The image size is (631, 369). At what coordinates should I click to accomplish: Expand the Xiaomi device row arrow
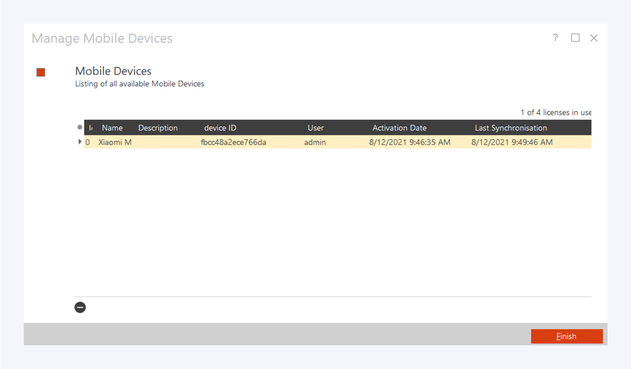[80, 142]
